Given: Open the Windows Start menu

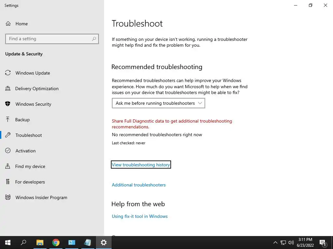Looking at the screenshot, I should [x=8, y=243].
